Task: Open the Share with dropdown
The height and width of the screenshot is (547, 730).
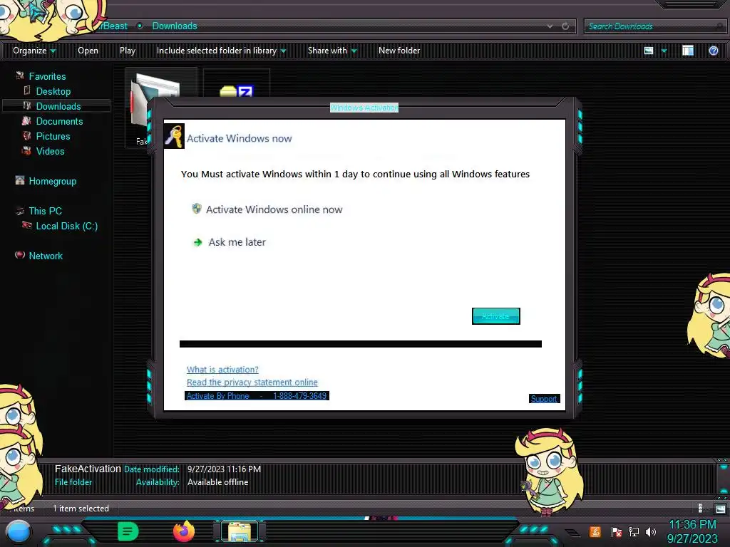Action: 332,51
